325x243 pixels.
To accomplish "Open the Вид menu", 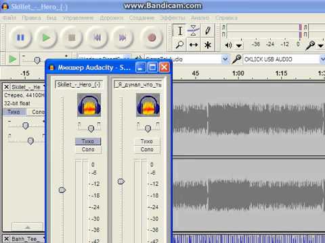I will pos(51,18).
